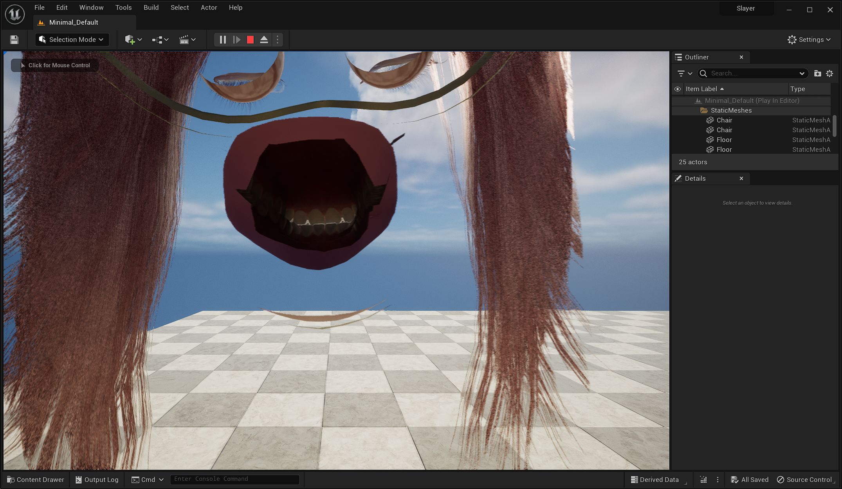Open the Build menu
The image size is (842, 489).
[x=151, y=7]
